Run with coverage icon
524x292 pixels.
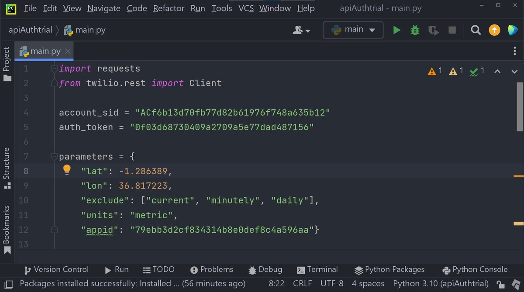coord(433,30)
